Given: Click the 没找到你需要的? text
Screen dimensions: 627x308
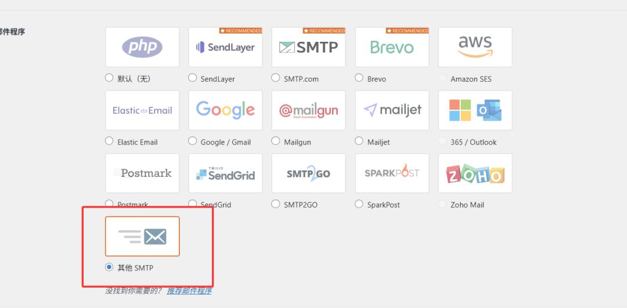Looking at the screenshot, I should click(134, 291).
